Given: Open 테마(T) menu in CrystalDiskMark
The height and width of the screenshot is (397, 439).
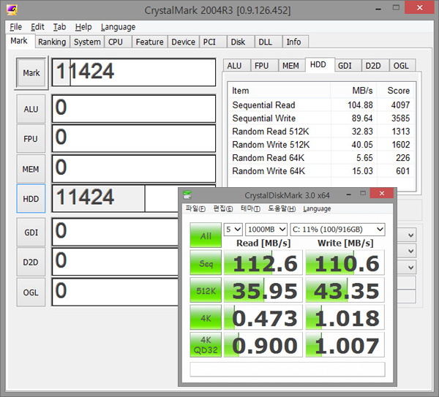Looking at the screenshot, I should pyautogui.click(x=250, y=208).
